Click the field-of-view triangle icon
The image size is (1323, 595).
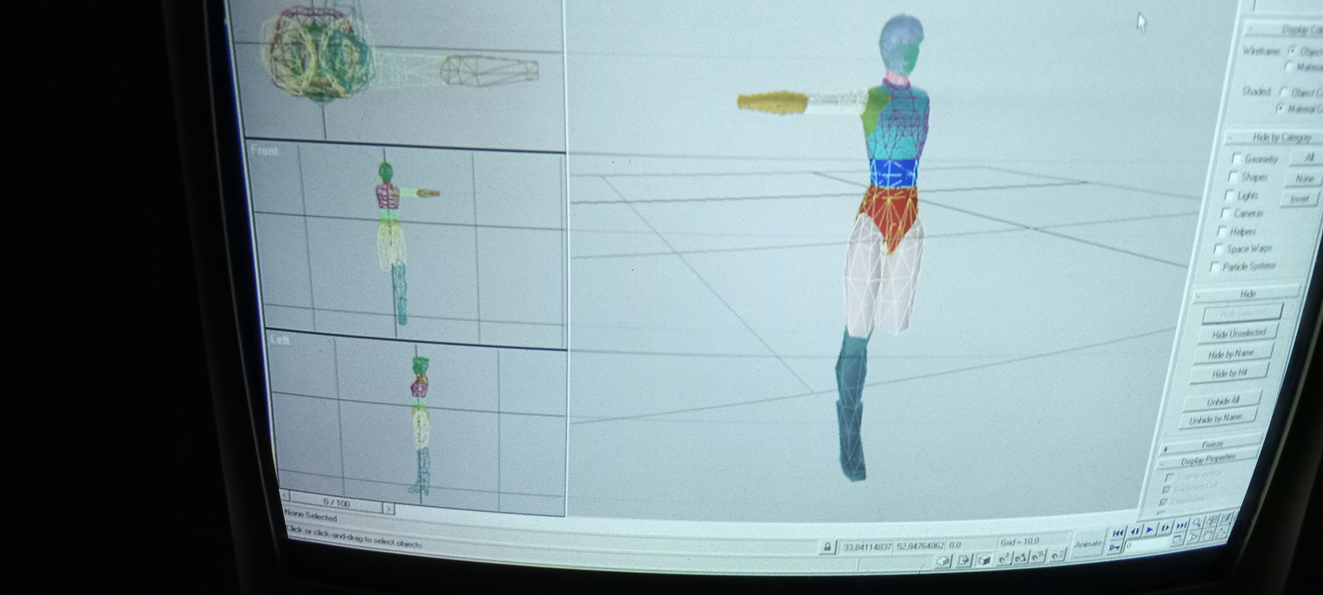(1194, 538)
